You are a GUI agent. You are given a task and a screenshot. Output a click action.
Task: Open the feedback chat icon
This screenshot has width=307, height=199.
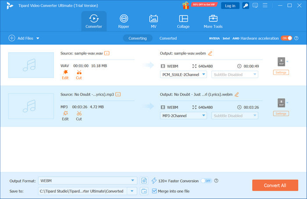click(255, 5)
